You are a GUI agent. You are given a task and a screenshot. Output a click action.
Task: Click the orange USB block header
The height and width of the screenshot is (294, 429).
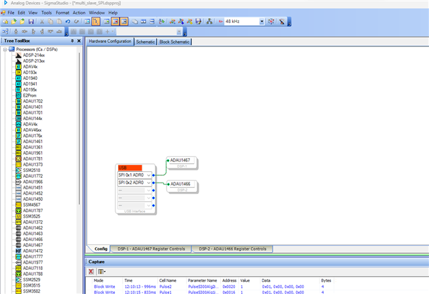coord(130,168)
